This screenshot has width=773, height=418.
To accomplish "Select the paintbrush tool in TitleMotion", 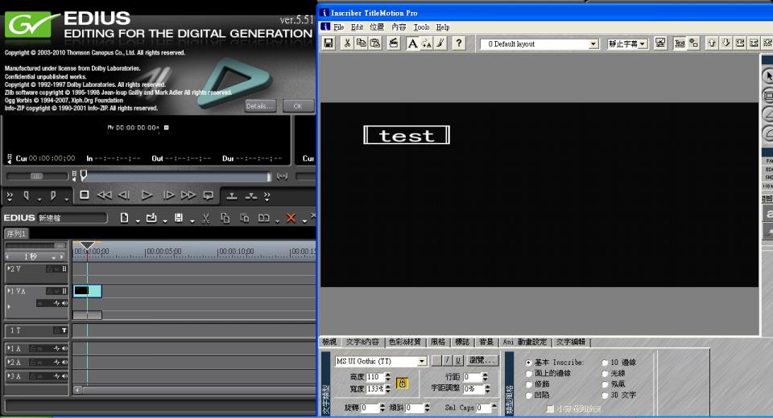I will 440,43.
